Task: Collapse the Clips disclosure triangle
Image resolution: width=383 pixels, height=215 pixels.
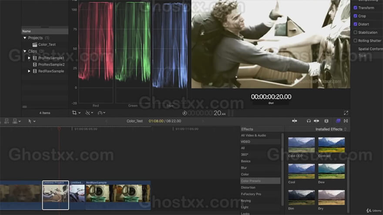Action: [25, 51]
